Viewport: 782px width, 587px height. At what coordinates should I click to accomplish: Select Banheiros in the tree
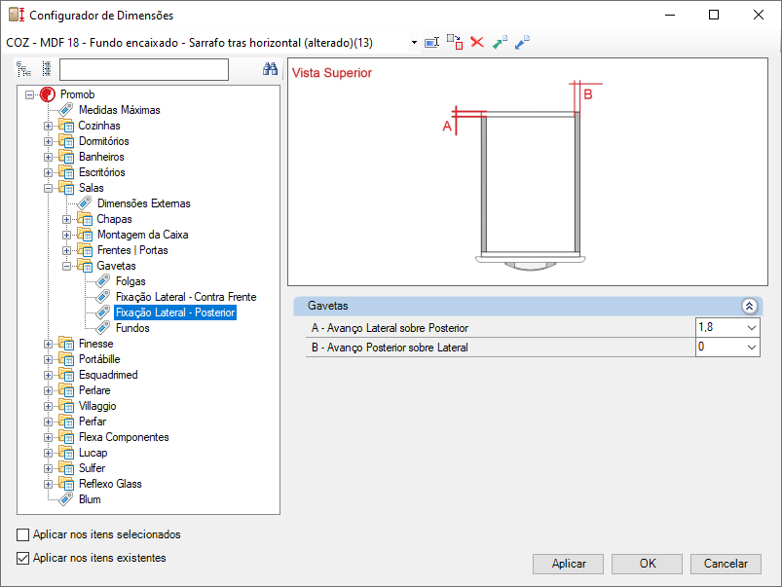coord(101,157)
